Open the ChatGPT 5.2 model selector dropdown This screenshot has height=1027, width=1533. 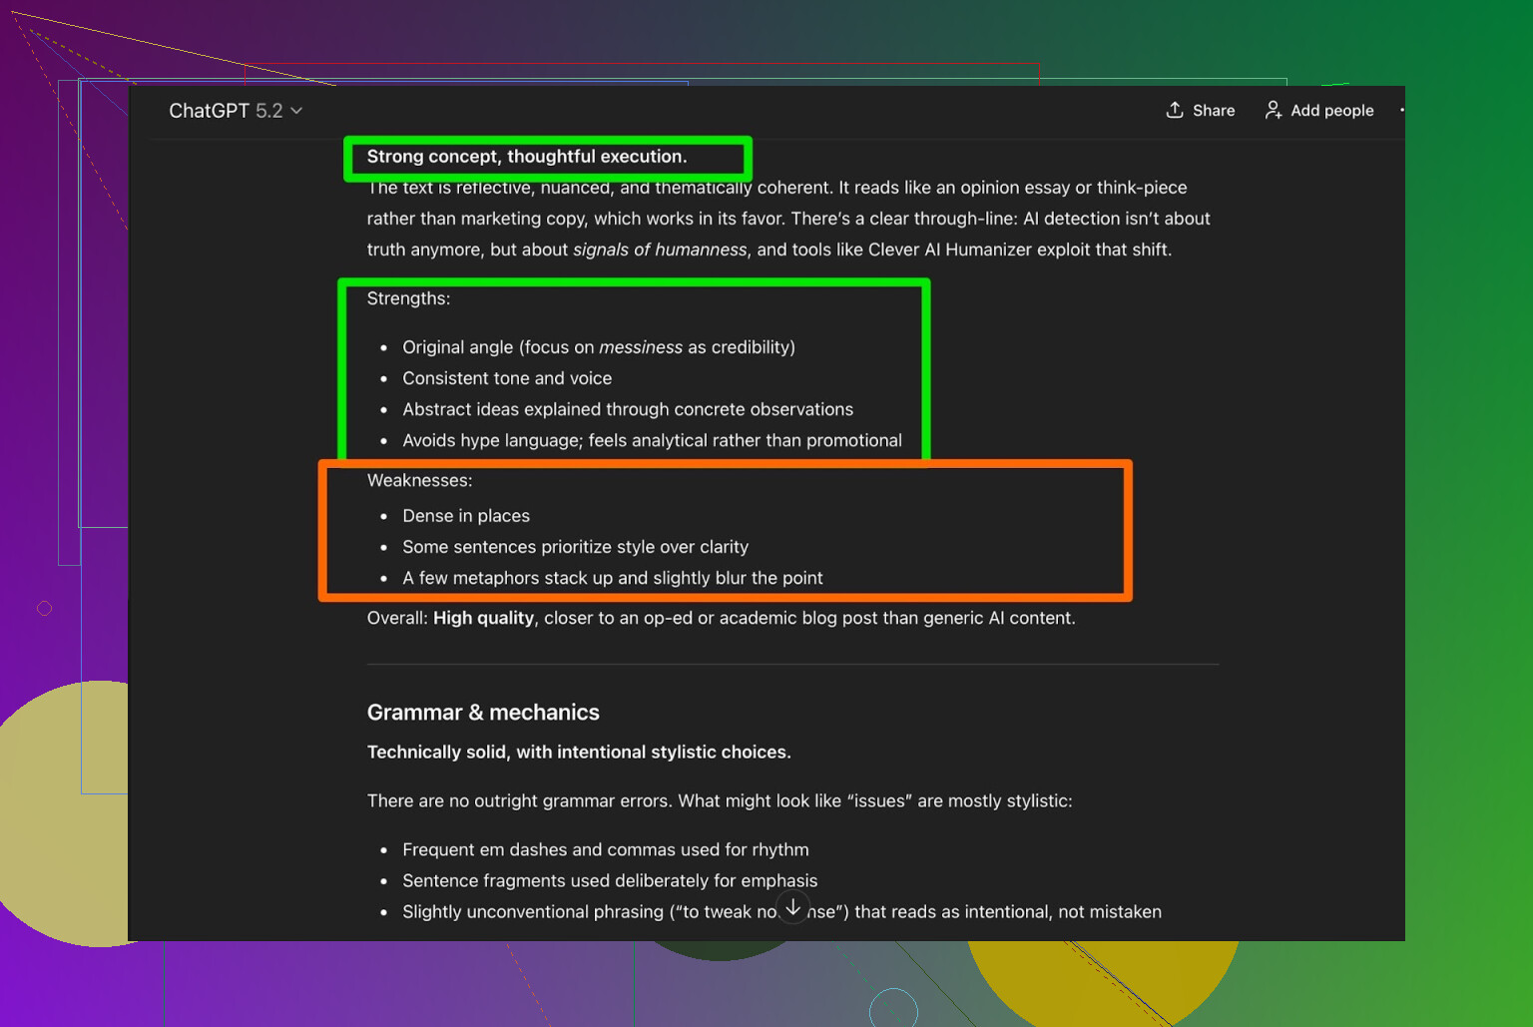[236, 111]
